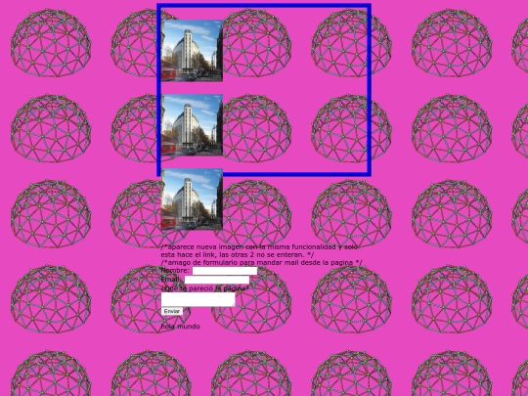Click the 'Email:' label

[x=171, y=280]
